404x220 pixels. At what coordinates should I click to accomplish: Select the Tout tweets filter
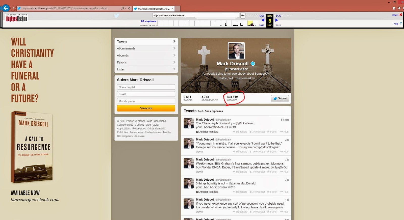[200, 111]
